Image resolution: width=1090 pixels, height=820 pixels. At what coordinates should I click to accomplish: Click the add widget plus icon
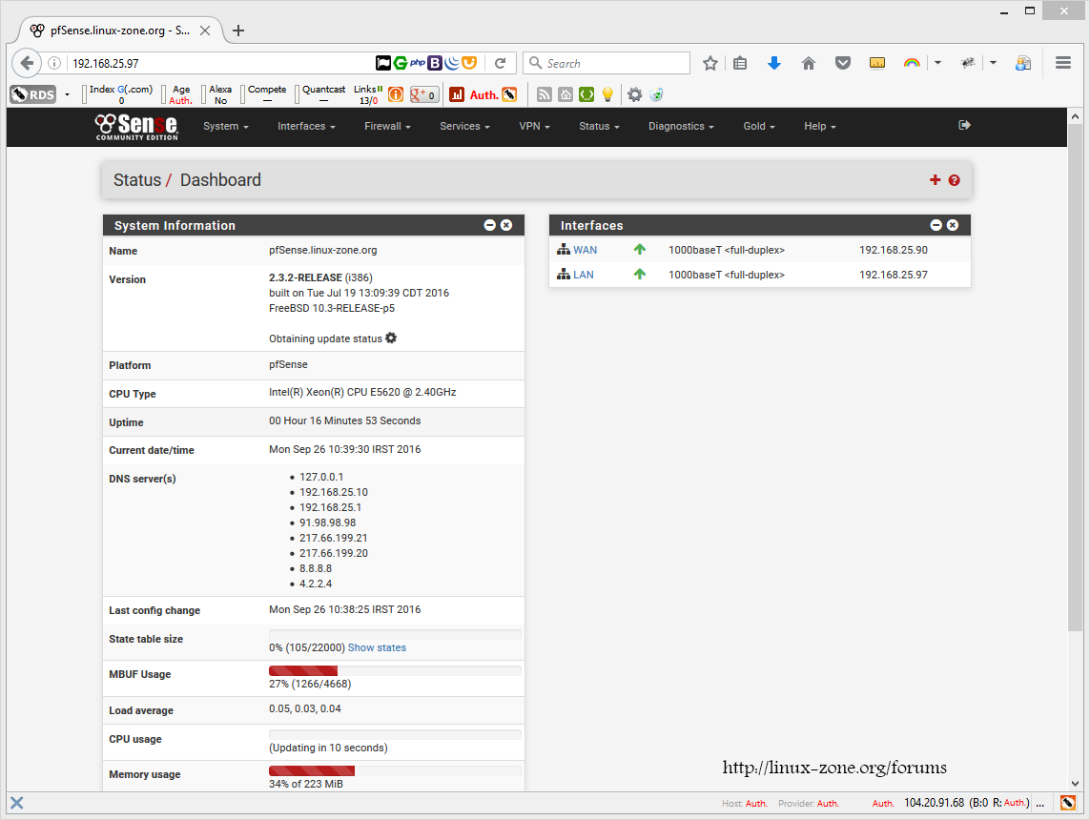tap(935, 180)
